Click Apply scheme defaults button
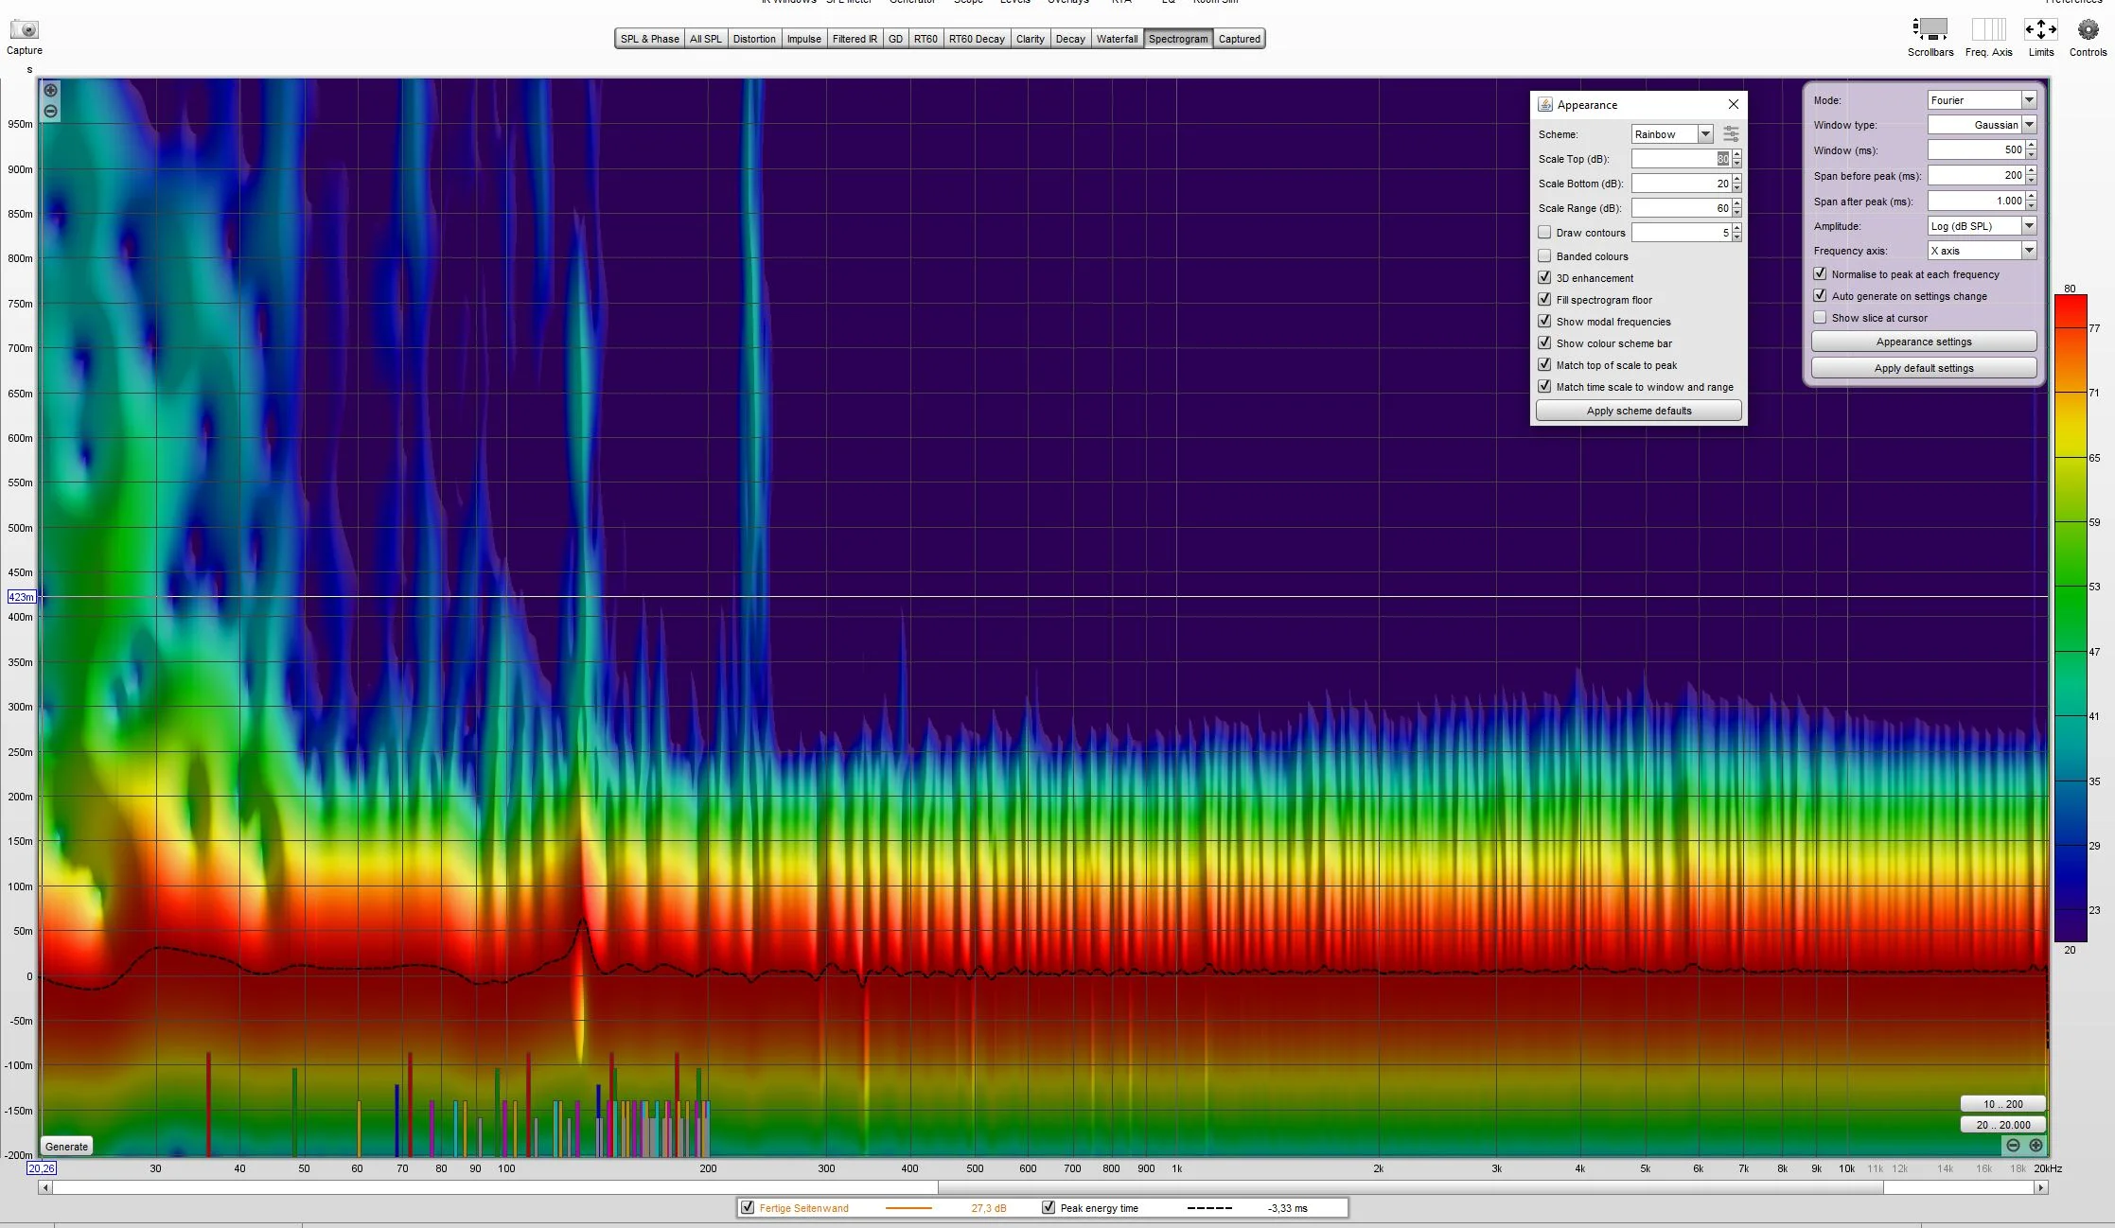The image size is (2115, 1228). pos(1638,411)
